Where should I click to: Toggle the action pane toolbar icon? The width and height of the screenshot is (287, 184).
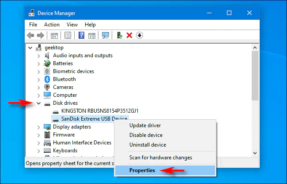pyautogui.click(x=92, y=35)
